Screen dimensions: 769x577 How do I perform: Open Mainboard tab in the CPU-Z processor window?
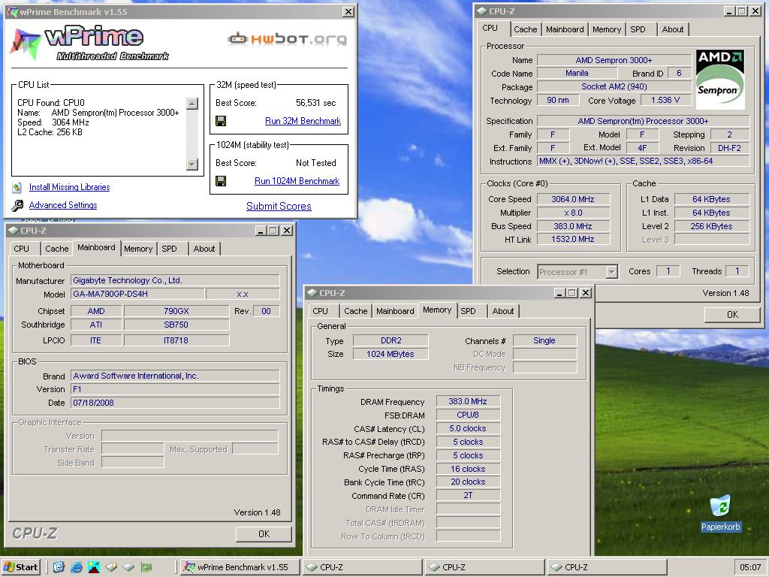pyautogui.click(x=565, y=29)
